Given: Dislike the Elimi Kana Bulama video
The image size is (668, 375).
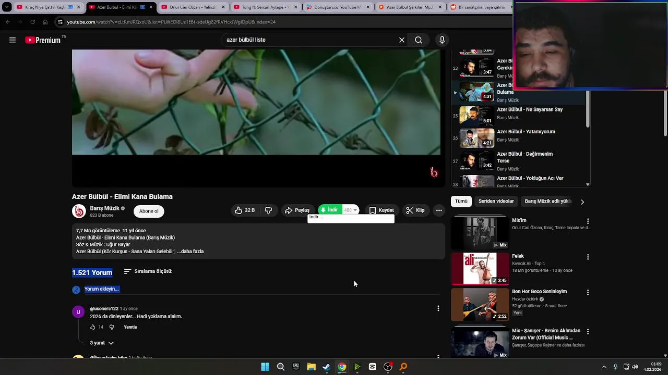Looking at the screenshot, I should (x=268, y=210).
